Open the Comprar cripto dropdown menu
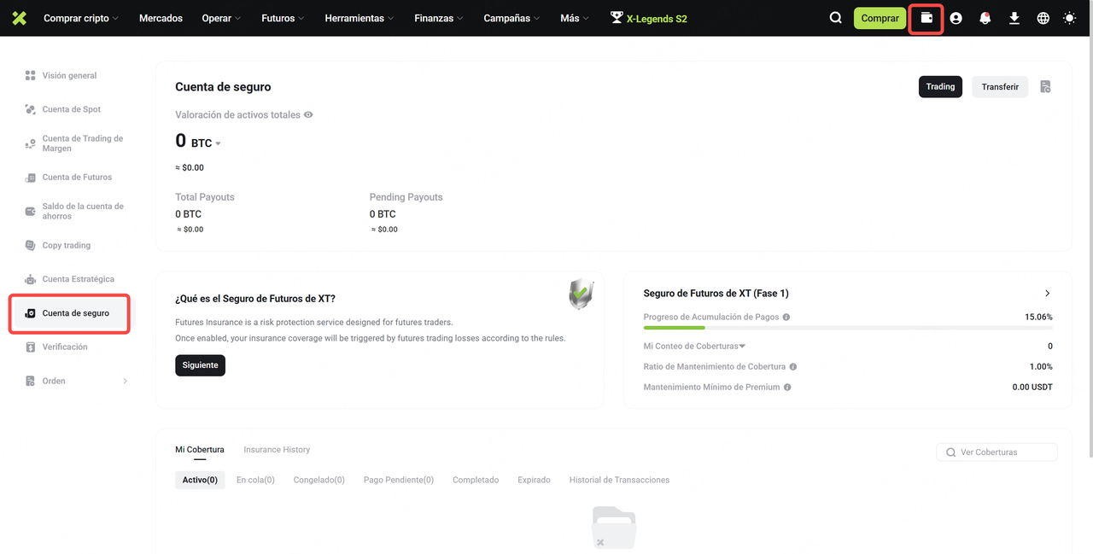The height and width of the screenshot is (554, 1093). 81,18
